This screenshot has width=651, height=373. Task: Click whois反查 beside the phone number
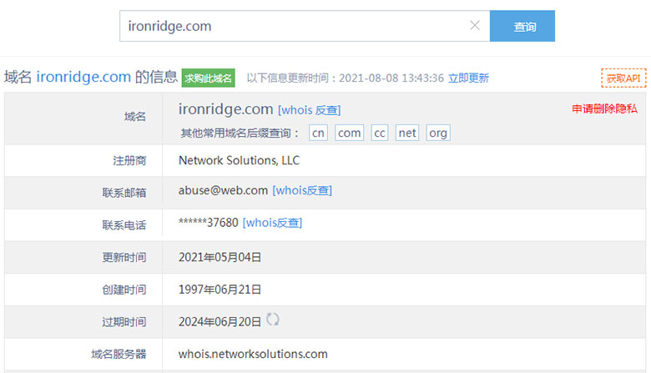pyautogui.click(x=272, y=223)
